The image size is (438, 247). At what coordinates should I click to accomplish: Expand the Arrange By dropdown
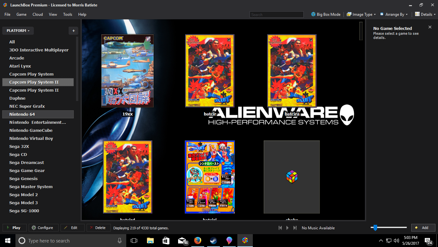click(394, 14)
